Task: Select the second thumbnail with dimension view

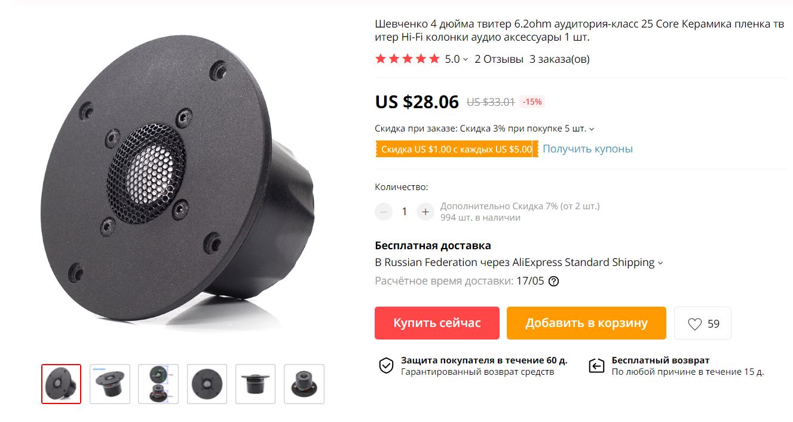Action: [110, 384]
